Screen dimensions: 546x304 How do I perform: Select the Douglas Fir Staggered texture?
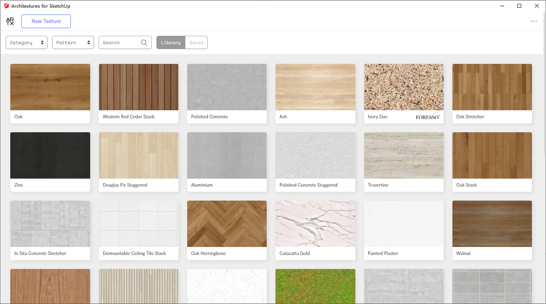coord(139,155)
